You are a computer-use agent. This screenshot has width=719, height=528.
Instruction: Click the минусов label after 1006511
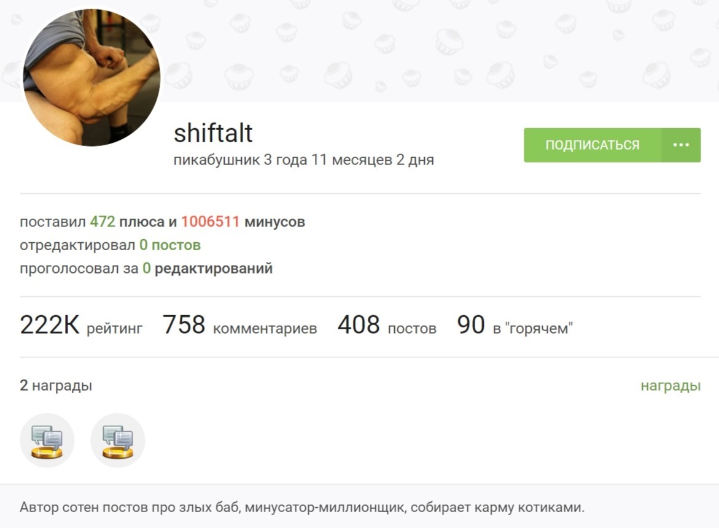274,221
